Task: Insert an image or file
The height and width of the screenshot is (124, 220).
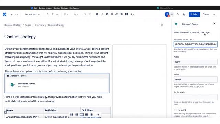Action: 107,14
